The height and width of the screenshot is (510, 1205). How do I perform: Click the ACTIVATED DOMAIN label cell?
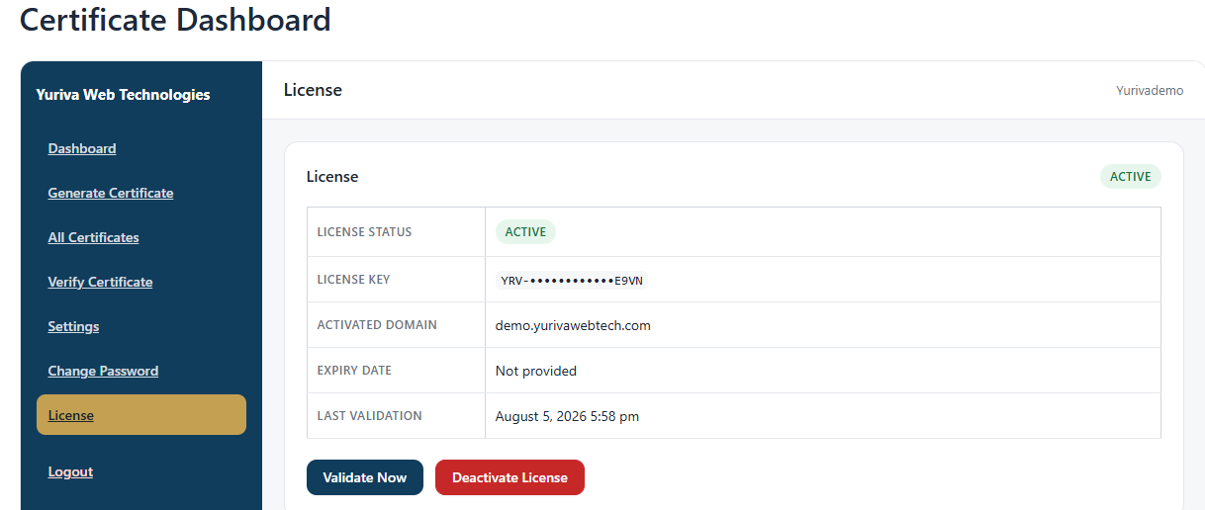[x=396, y=325]
